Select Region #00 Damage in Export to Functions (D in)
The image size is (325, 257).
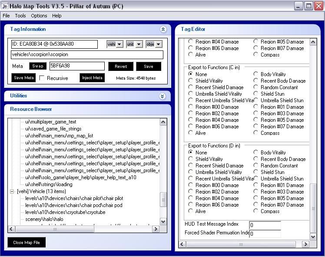coord(190,185)
